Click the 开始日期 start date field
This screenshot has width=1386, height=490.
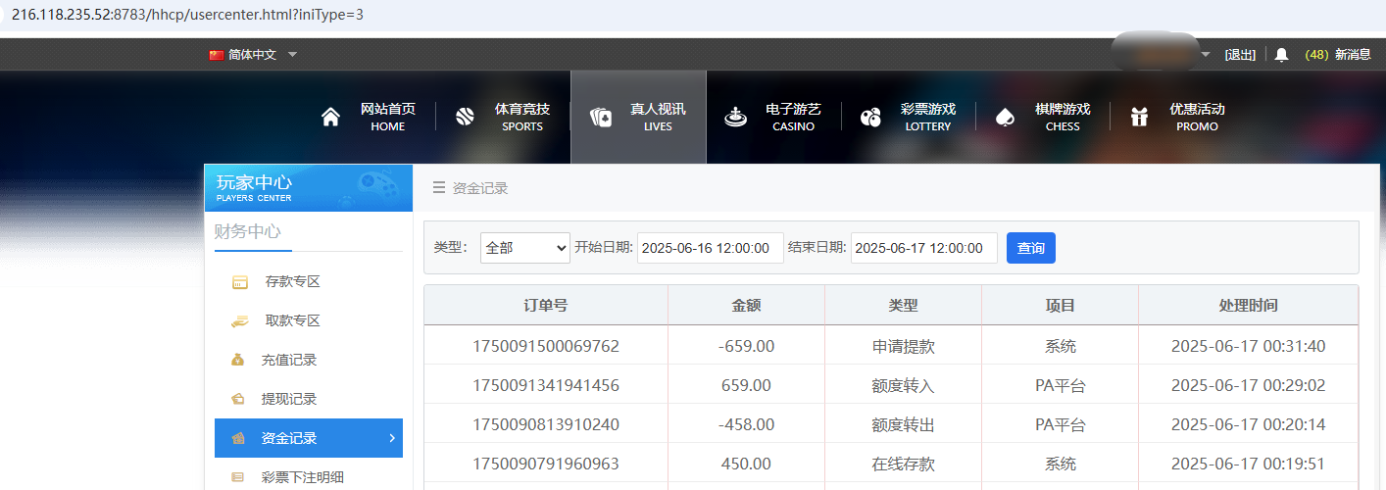pos(710,248)
